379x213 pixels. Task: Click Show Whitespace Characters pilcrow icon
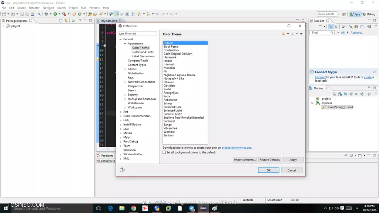(x=133, y=14)
